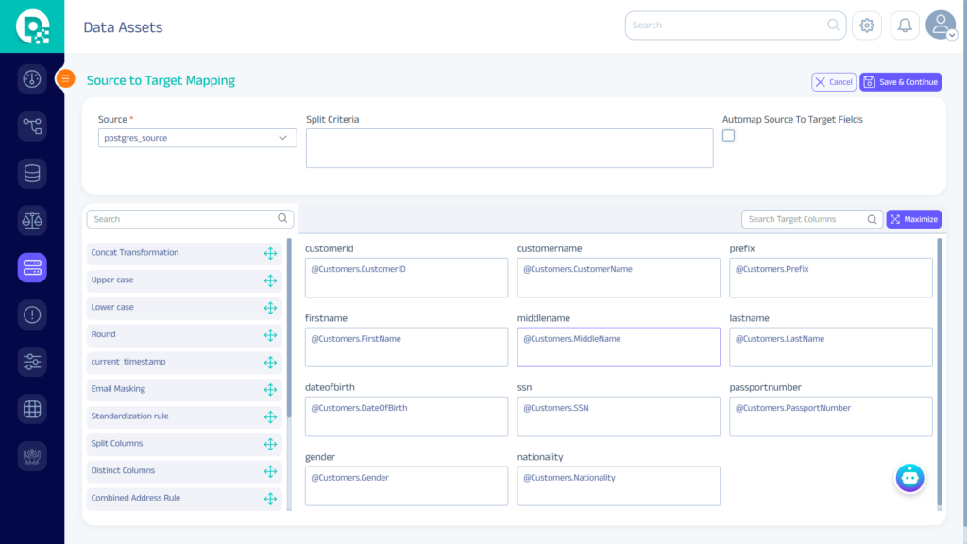
Task: Click the notifications bell icon
Action: pyautogui.click(x=905, y=25)
